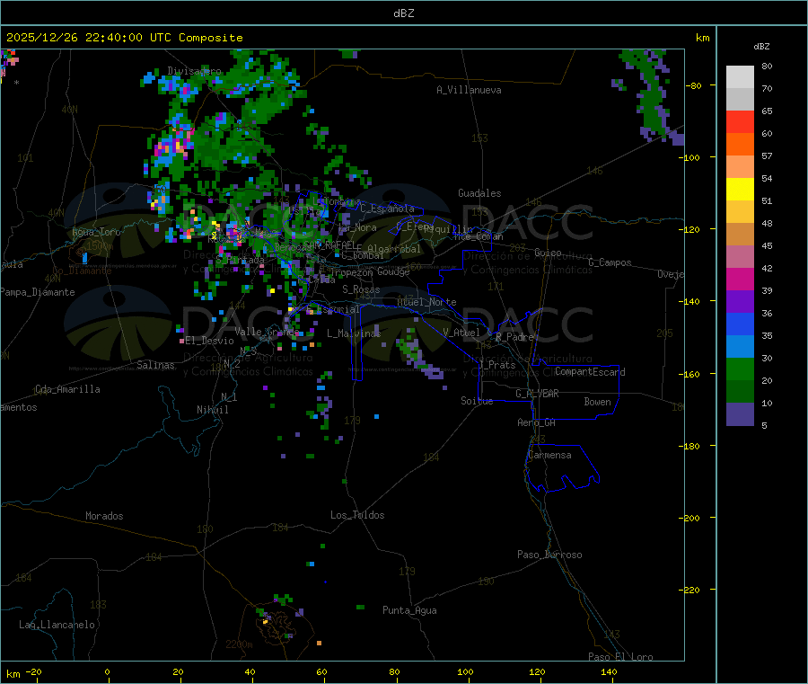Click the Goudge location label
Image resolution: width=808 pixels, height=684 pixels.
click(394, 271)
